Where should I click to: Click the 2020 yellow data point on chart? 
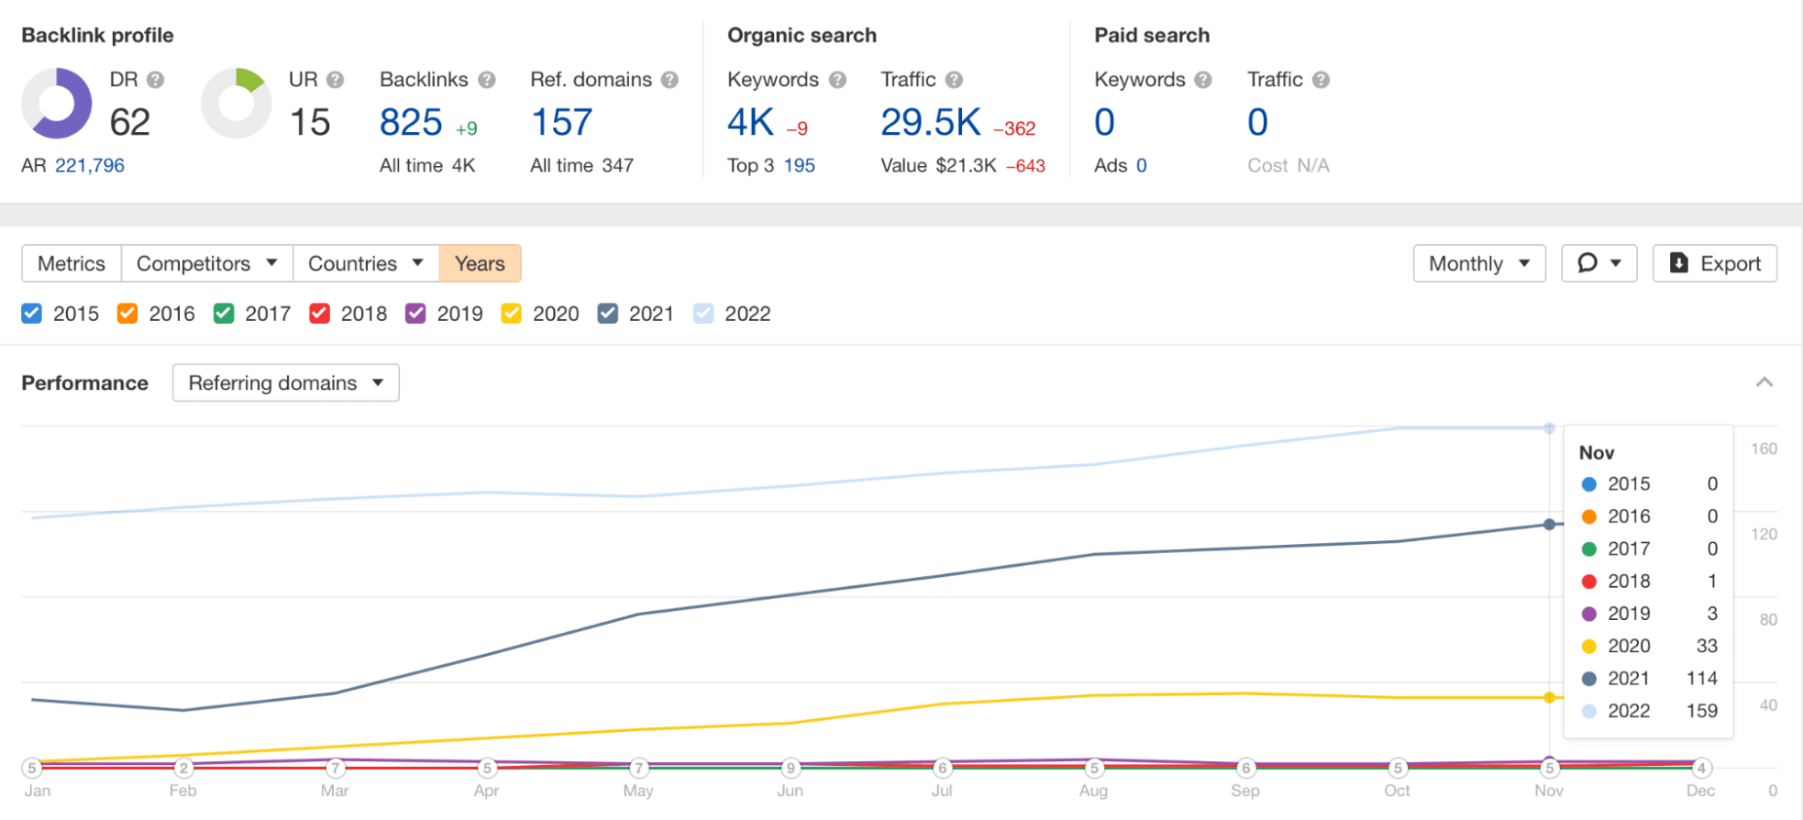[1549, 698]
